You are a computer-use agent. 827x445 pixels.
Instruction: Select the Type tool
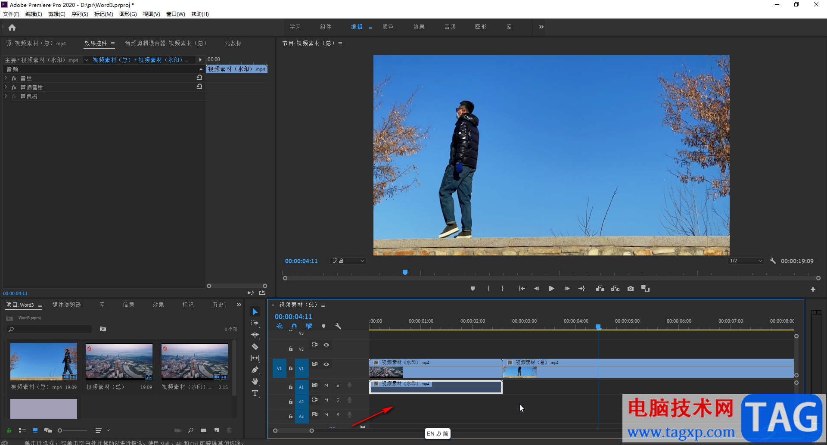click(x=255, y=393)
